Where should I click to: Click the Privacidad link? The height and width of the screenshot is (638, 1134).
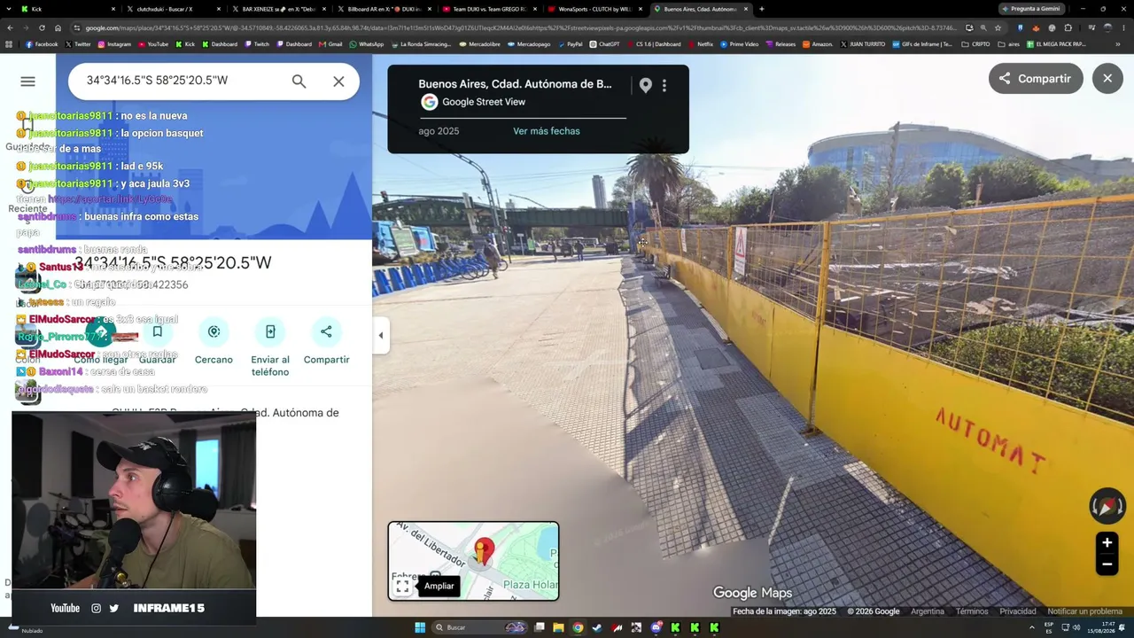pyautogui.click(x=1018, y=611)
